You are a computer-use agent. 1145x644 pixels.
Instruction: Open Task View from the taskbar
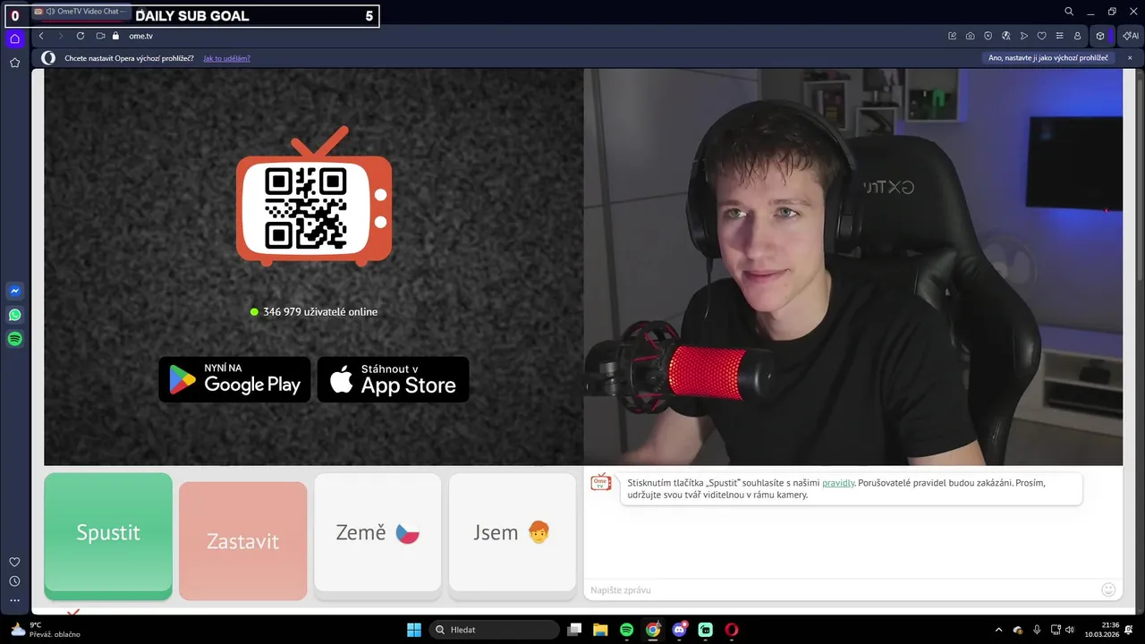click(575, 630)
